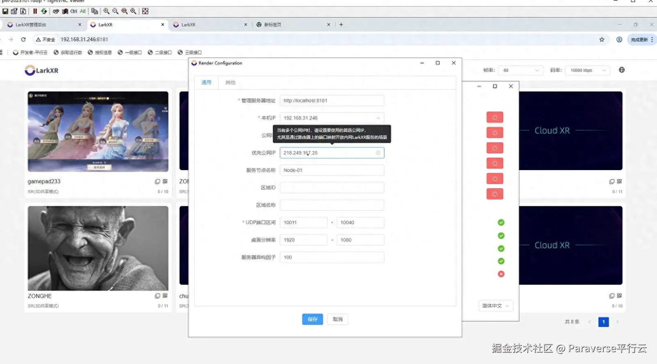Screen dimensions: 657x364
Task: Toggle full screen mode toolbar icon
Action: [145, 11]
